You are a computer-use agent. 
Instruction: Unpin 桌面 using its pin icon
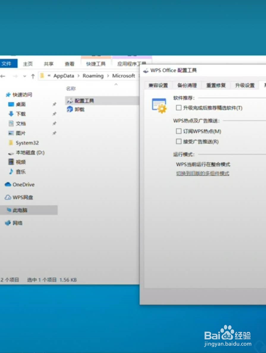point(54,104)
